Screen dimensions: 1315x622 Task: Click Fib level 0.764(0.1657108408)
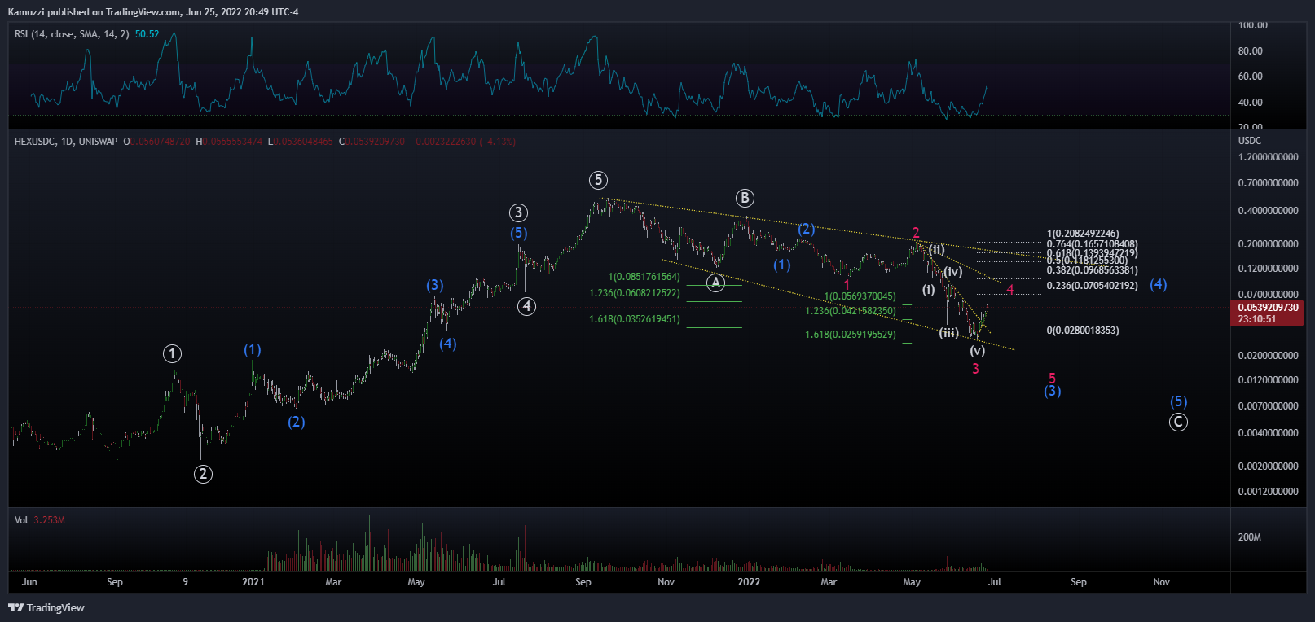point(1093,244)
